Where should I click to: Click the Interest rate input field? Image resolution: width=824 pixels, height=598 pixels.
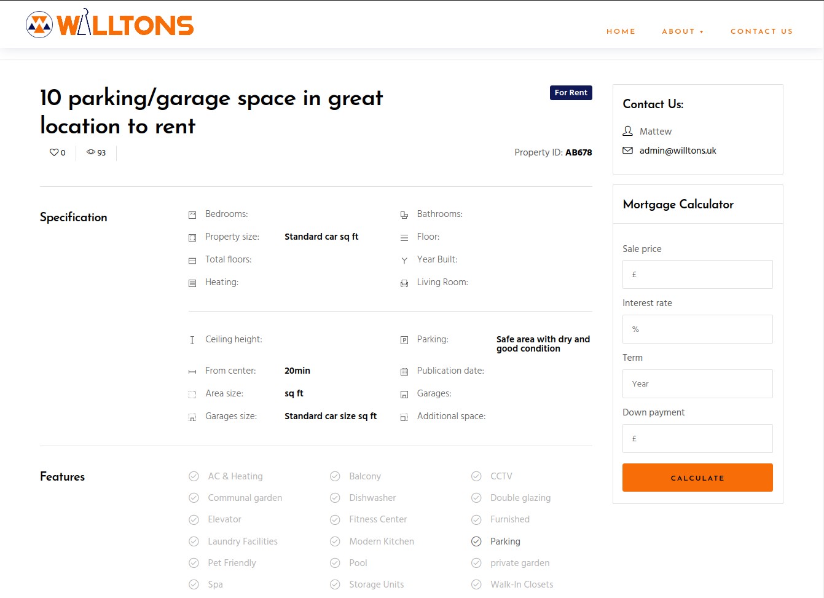click(x=697, y=329)
